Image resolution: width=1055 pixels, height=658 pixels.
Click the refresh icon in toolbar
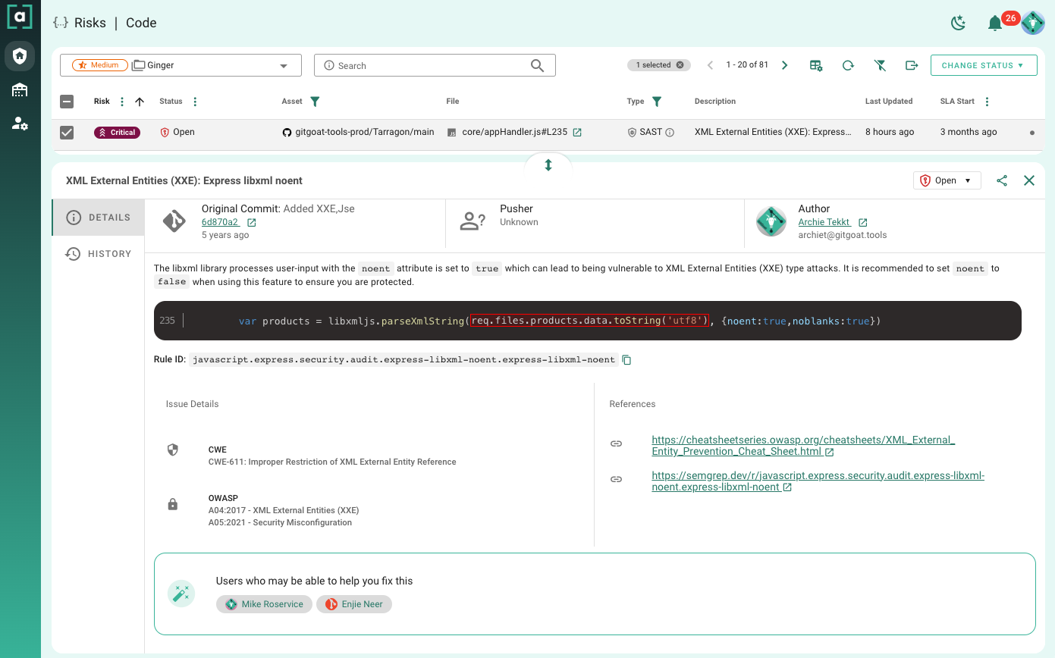(x=848, y=66)
